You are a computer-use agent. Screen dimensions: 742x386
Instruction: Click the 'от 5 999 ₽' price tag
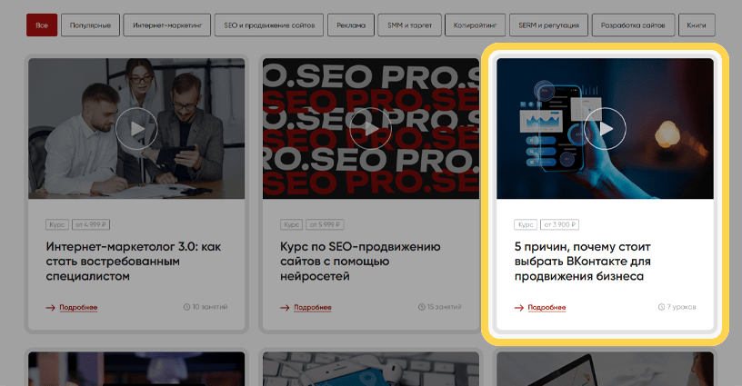pyautogui.click(x=326, y=224)
